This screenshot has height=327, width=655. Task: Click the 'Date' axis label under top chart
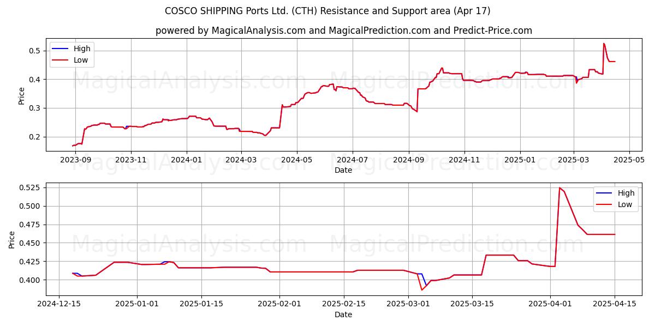[x=343, y=170]
